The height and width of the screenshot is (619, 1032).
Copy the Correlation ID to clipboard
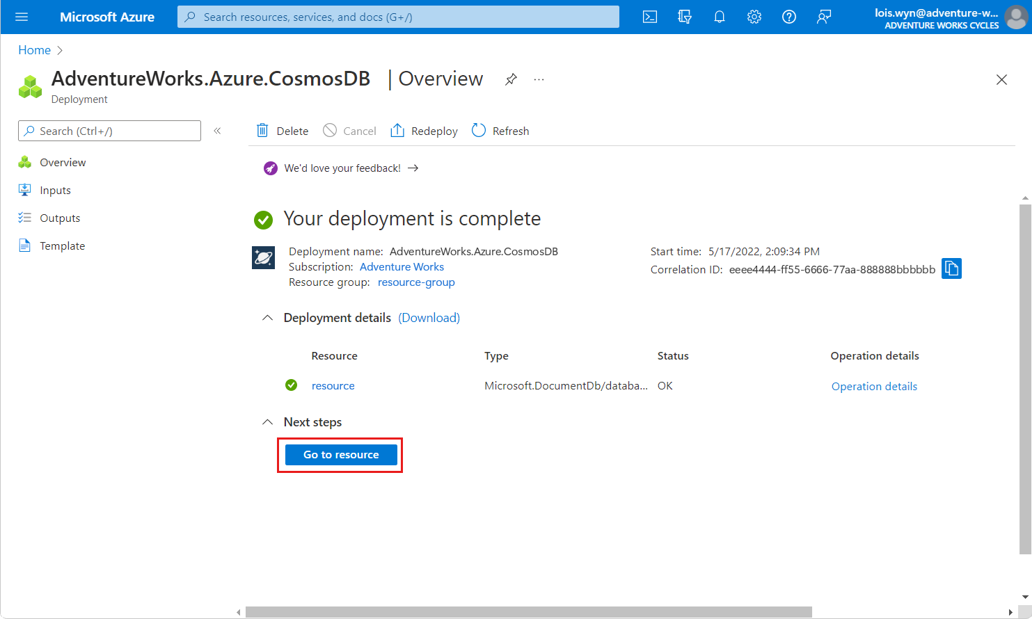951,268
